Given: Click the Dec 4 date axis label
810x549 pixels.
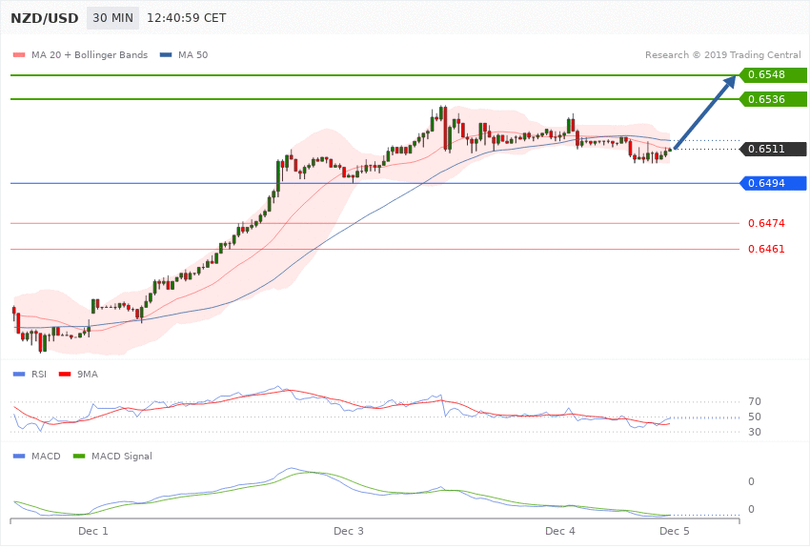Looking at the screenshot, I should tap(560, 531).
